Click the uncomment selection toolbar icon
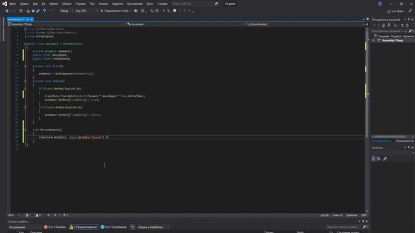 pos(169,11)
